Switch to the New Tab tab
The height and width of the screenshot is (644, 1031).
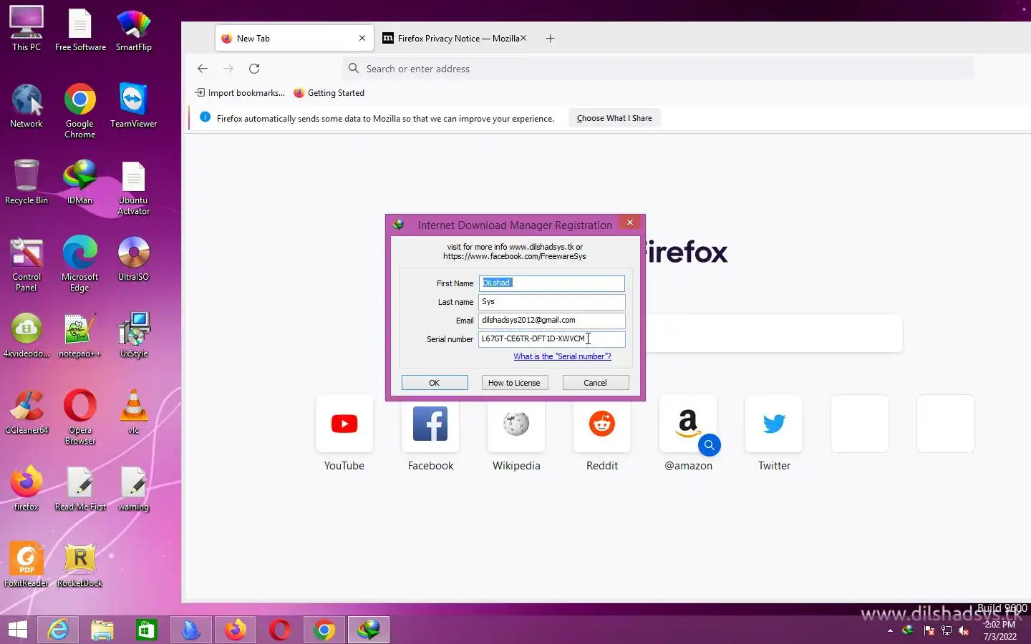pyautogui.click(x=294, y=39)
